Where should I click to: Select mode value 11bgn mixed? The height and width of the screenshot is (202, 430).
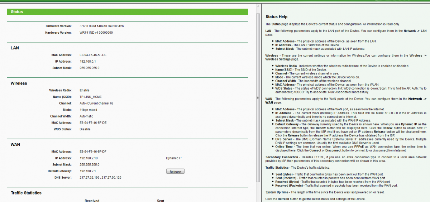click(88, 110)
